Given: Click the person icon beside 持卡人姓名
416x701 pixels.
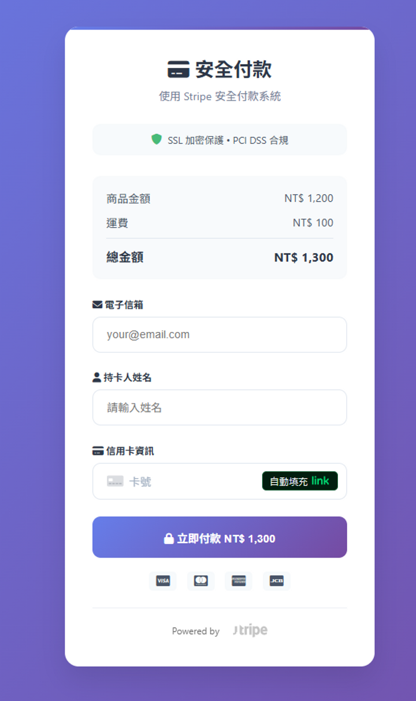Looking at the screenshot, I should 96,377.
